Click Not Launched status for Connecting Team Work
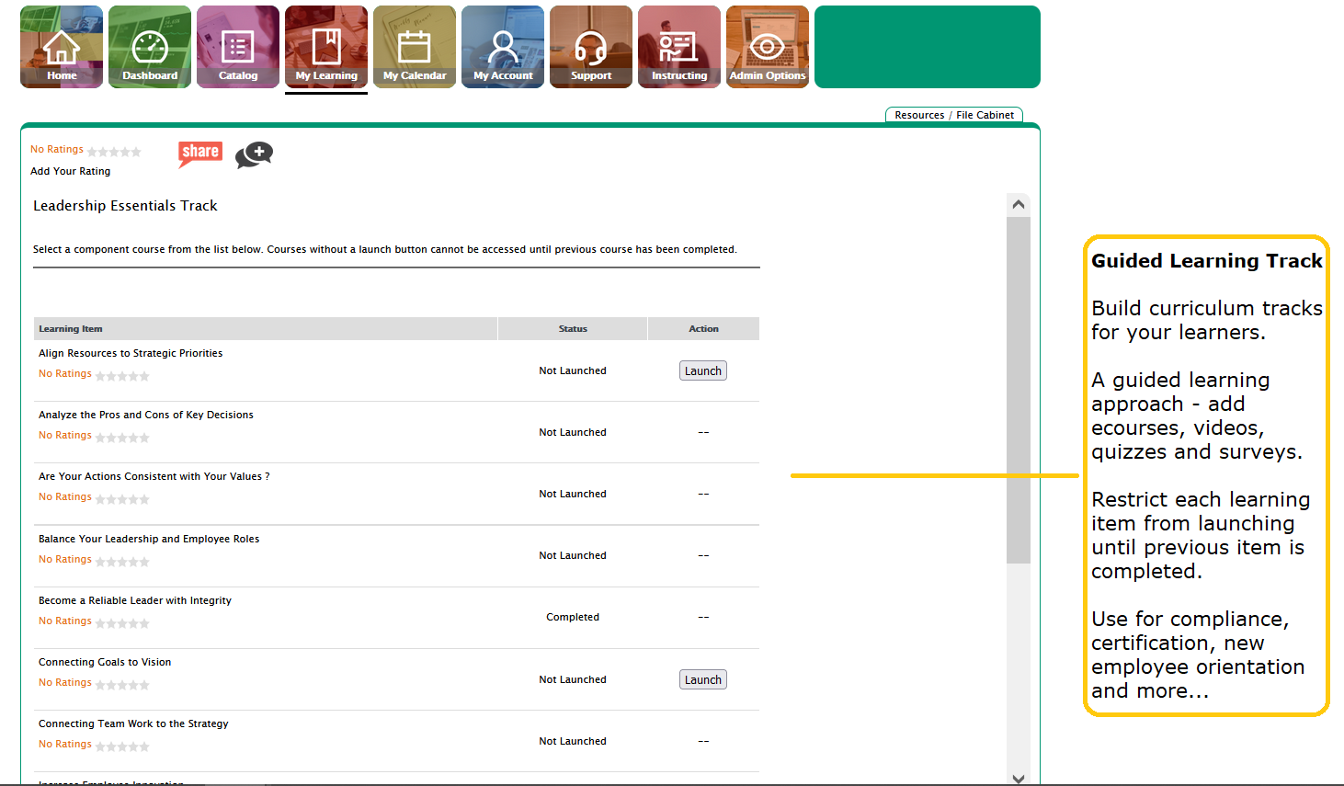Screen dimensions: 1344x786 (573, 741)
